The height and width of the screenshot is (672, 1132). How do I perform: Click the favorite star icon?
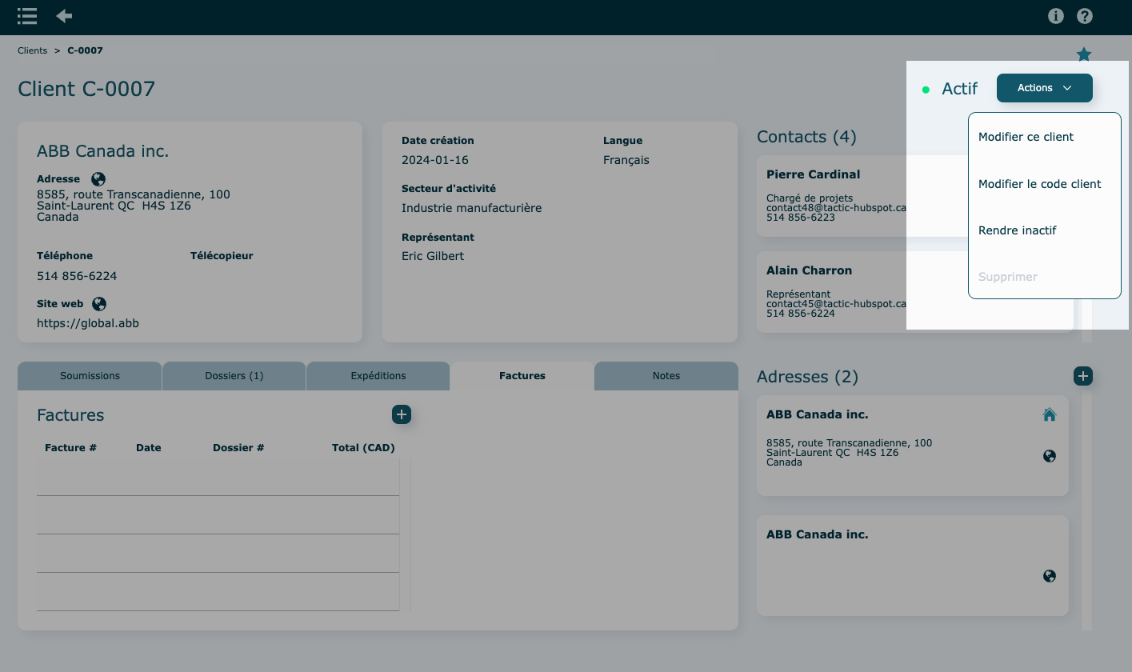pos(1084,54)
